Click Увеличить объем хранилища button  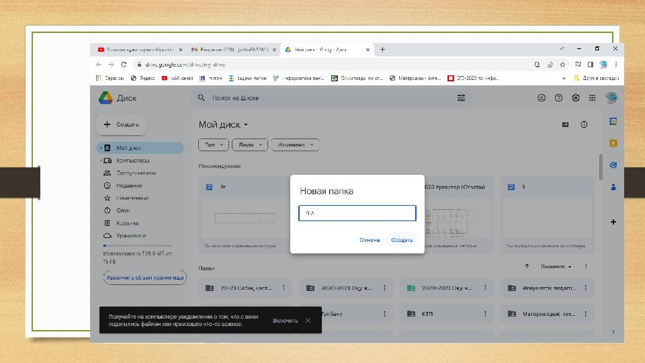pos(145,278)
